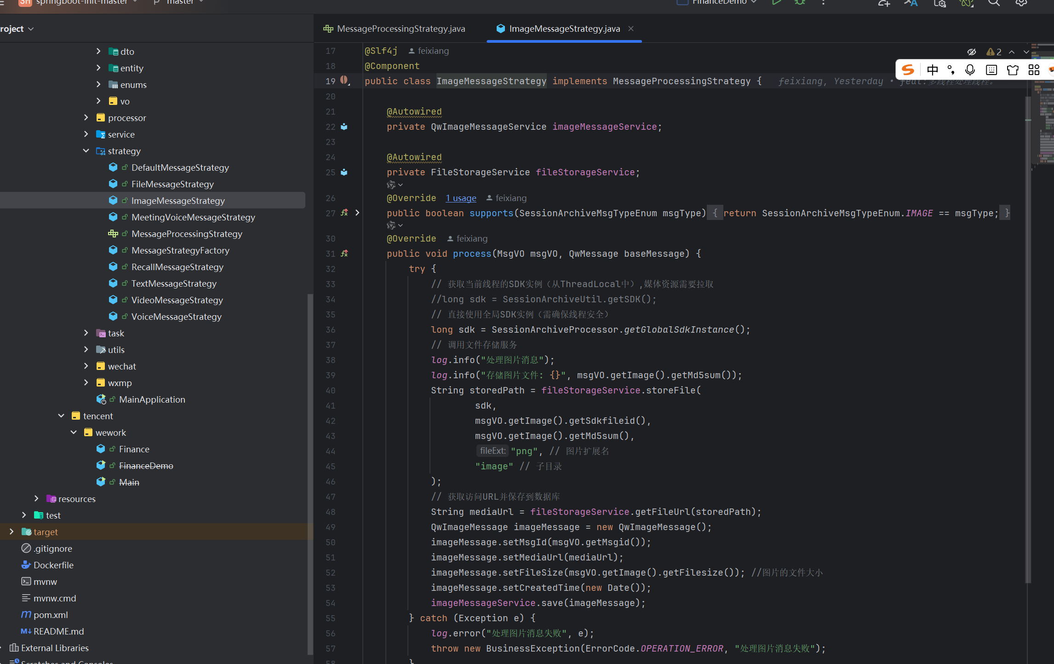
Task: Select VoiceMessageStrategy in tree
Action: click(x=176, y=317)
